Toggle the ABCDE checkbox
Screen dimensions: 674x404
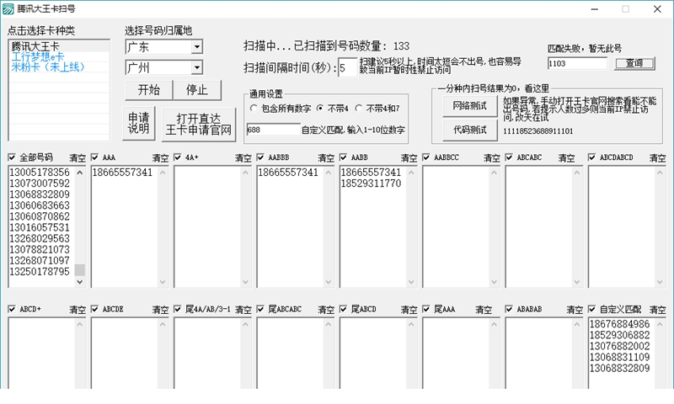[95, 309]
